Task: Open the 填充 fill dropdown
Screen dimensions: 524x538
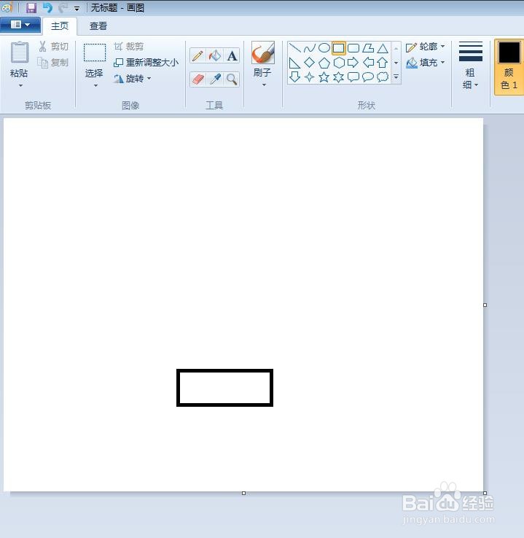Action: click(425, 63)
